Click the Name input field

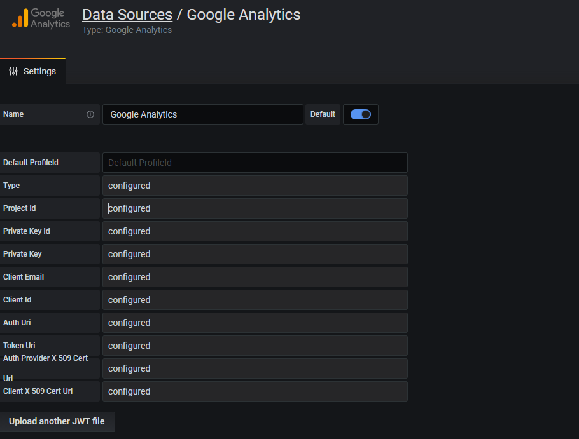click(x=203, y=114)
